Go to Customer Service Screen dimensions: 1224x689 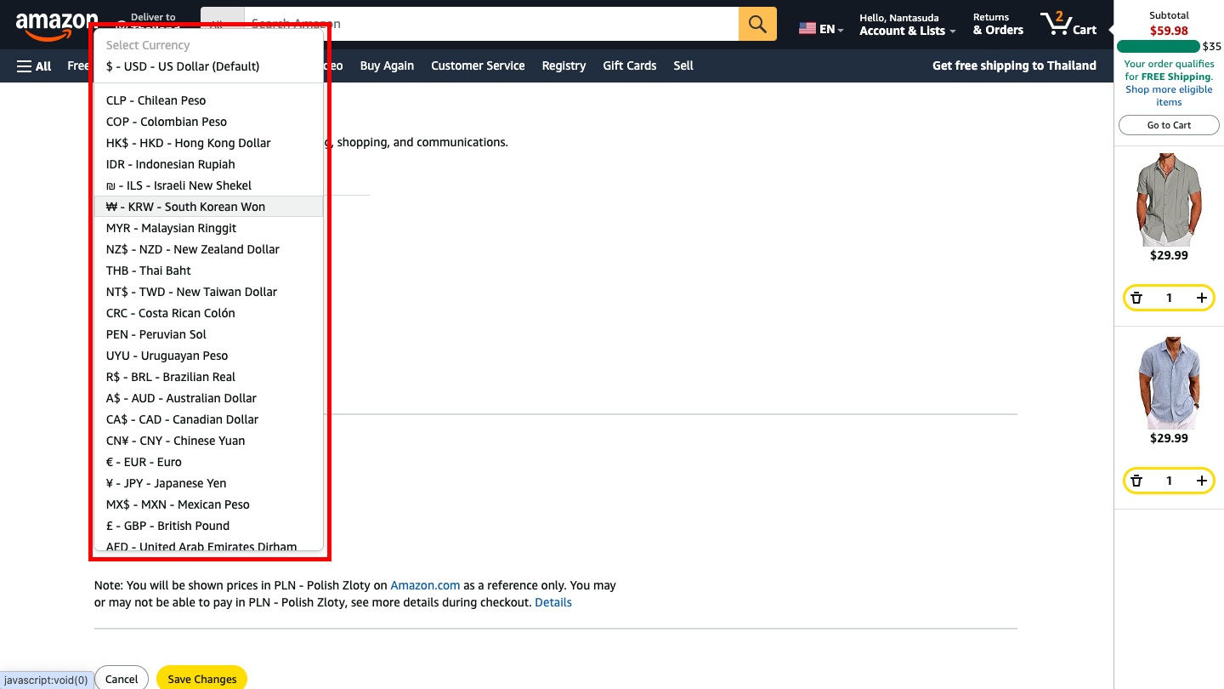pos(478,65)
